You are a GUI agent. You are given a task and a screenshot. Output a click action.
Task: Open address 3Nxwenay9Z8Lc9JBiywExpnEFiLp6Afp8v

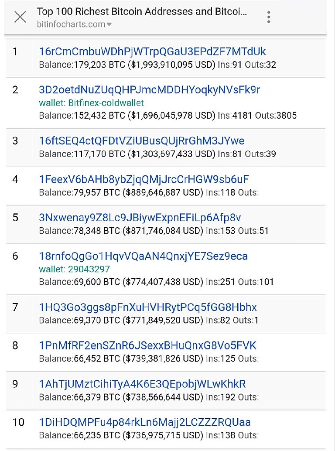(140, 217)
